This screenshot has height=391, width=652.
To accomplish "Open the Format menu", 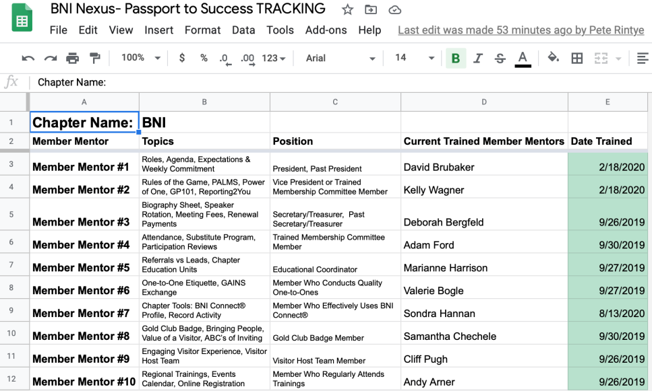I will tap(202, 30).
